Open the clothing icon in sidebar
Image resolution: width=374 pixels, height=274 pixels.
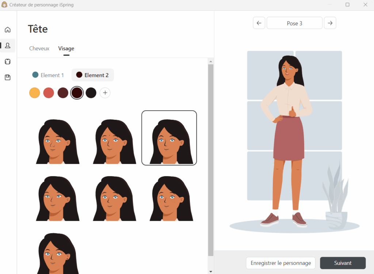pos(8,61)
